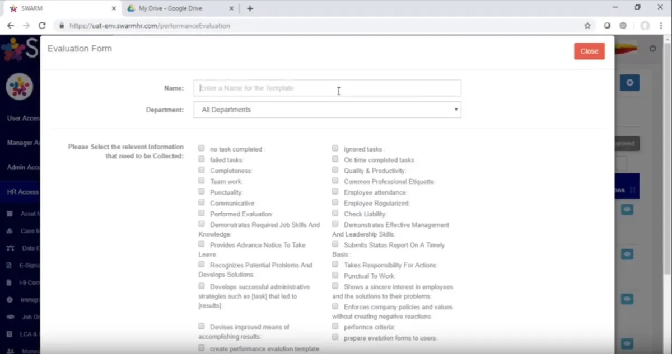Viewport: 672px width, 354px height.
Task: Tick the 'performce criteria' checkbox
Action: click(x=335, y=326)
